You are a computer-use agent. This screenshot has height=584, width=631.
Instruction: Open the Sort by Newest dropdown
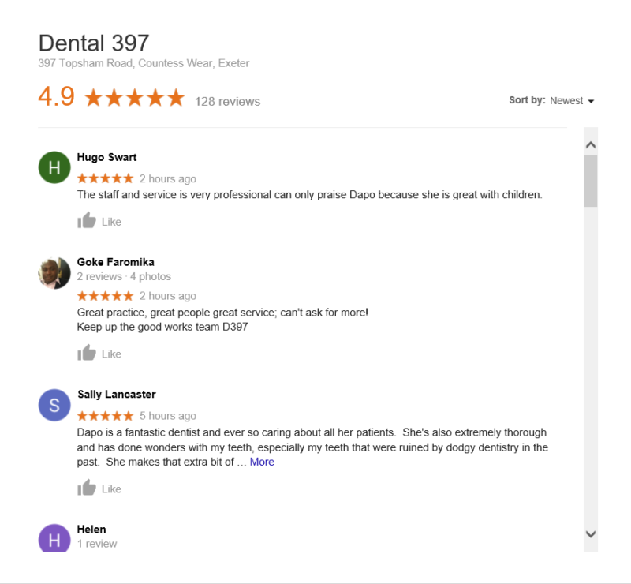click(x=571, y=101)
